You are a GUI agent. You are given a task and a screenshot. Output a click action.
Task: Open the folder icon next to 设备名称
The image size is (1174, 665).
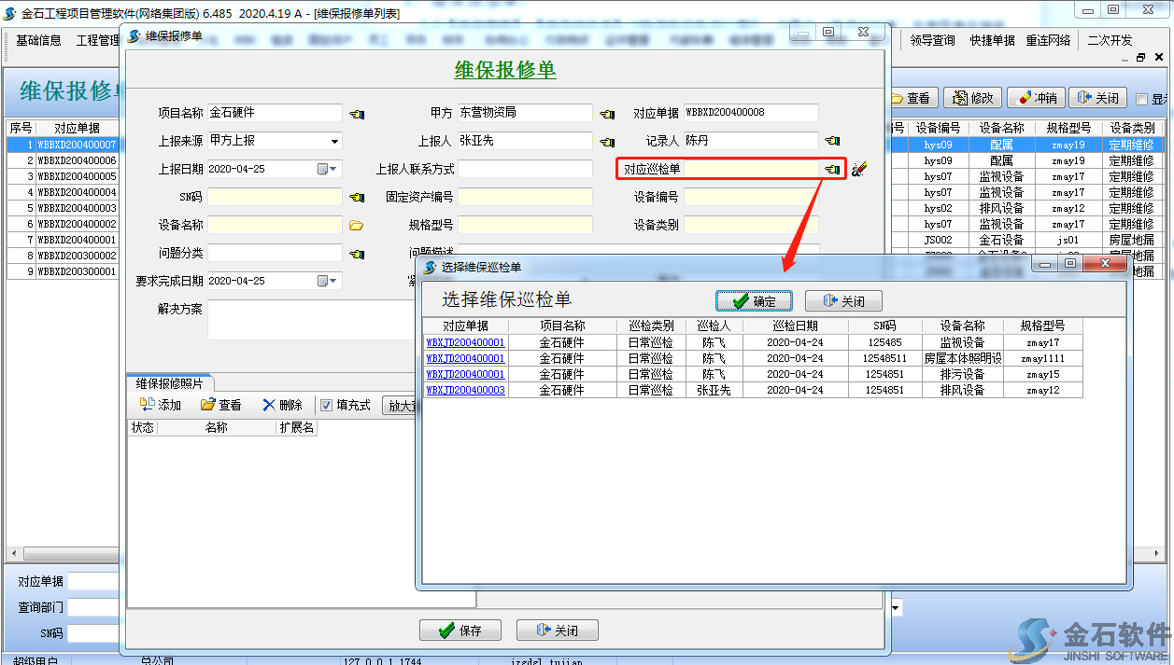coord(356,226)
